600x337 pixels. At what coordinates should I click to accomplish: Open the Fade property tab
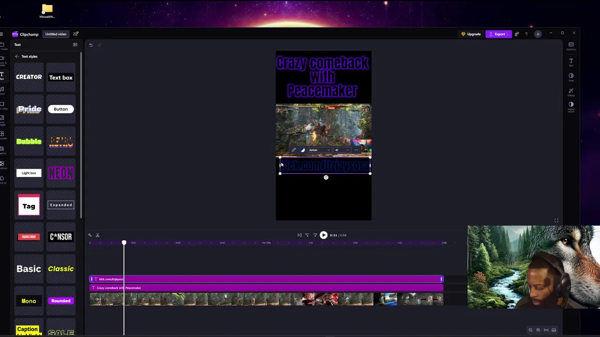[x=571, y=77]
